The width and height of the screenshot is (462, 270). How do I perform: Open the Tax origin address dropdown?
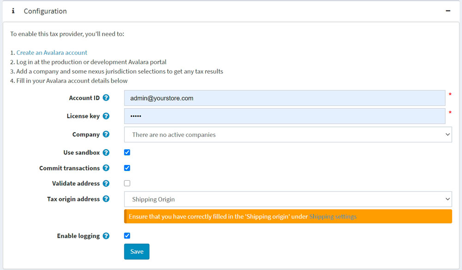[288, 199]
